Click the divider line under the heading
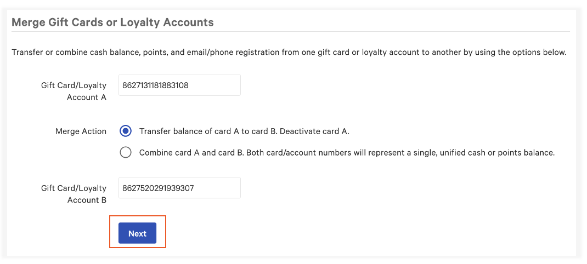The width and height of the screenshot is (587, 264). point(291,32)
